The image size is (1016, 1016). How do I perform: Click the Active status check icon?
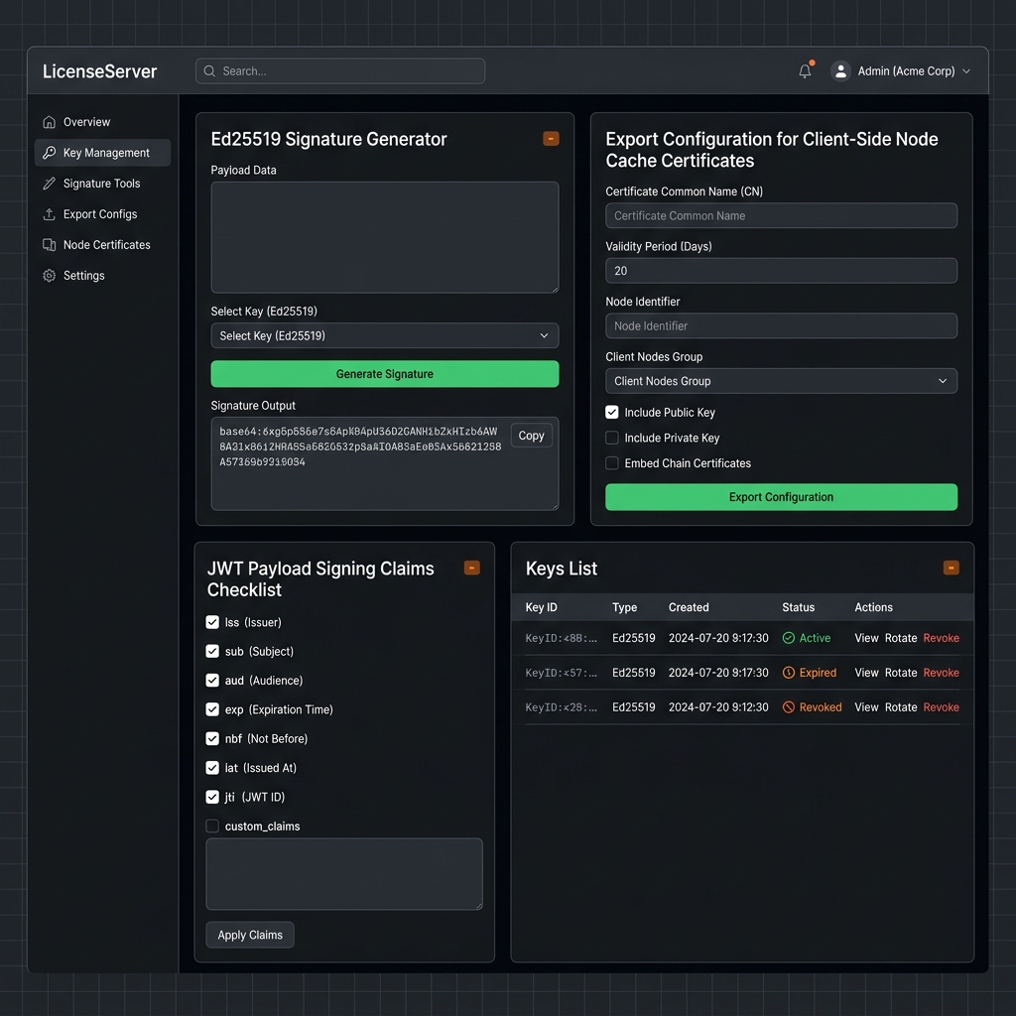point(789,638)
